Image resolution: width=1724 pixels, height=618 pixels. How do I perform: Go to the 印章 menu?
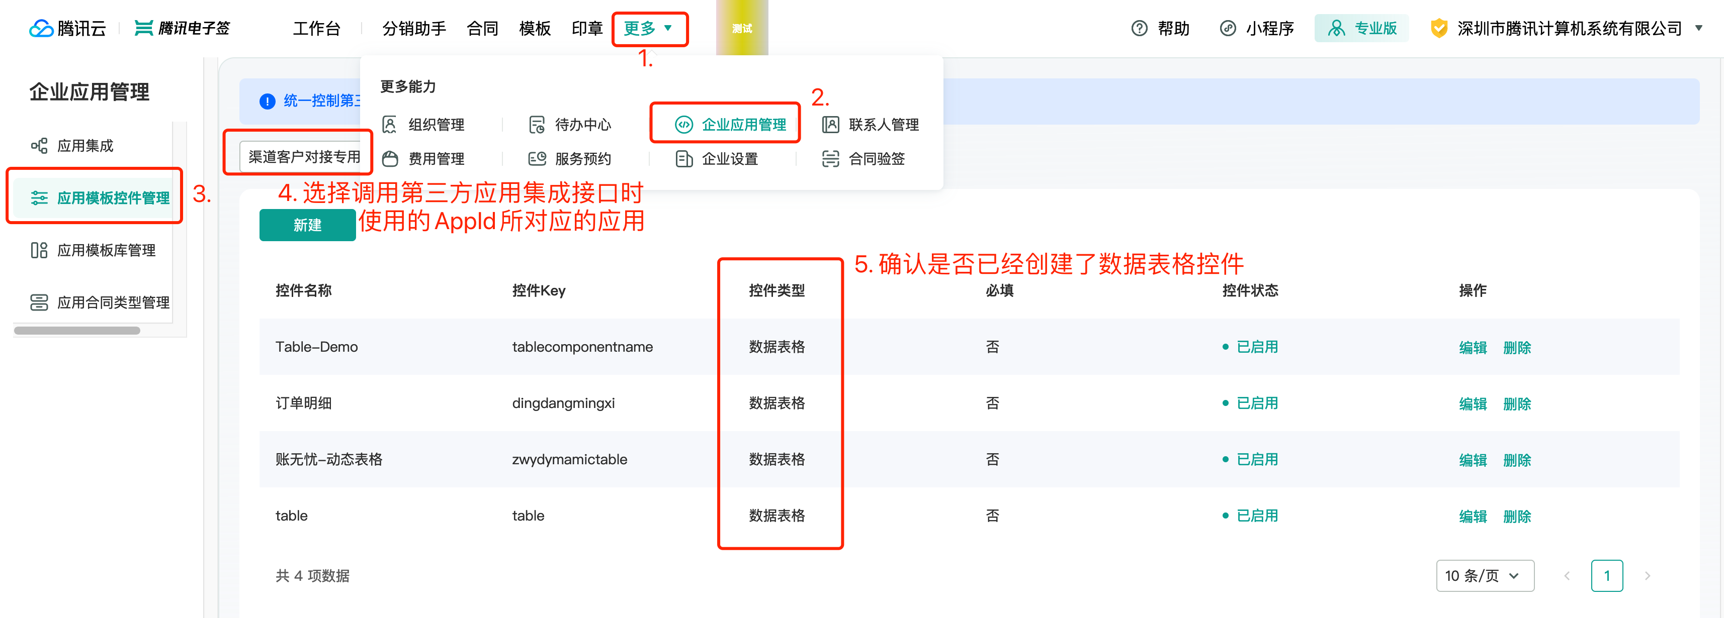tap(587, 28)
